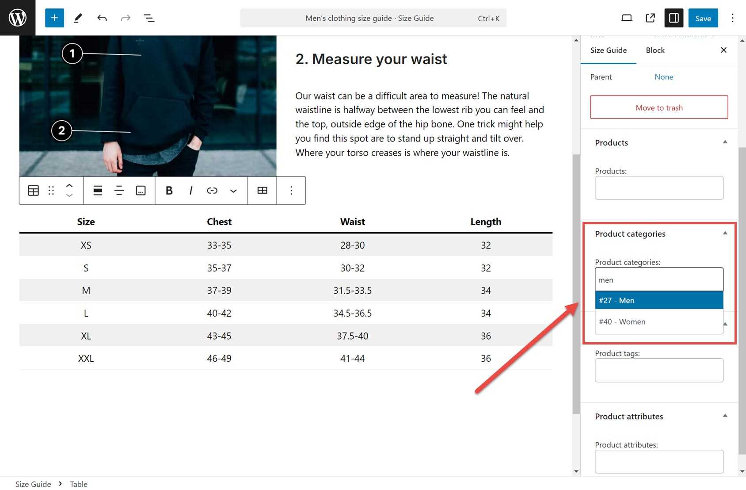Viewport: 746px width, 490px height.
Task: Click the Table breadcrumb
Action: pyautogui.click(x=79, y=484)
